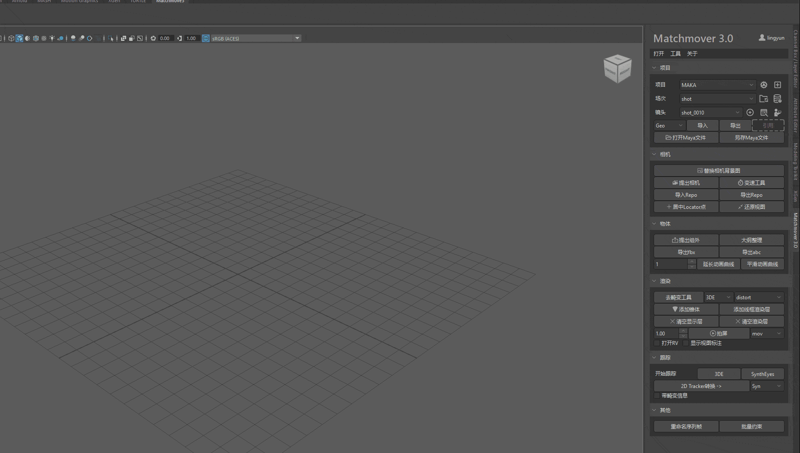Click the circled plus icon beside shot_0010
Image resolution: width=800 pixels, height=453 pixels.
(x=750, y=112)
